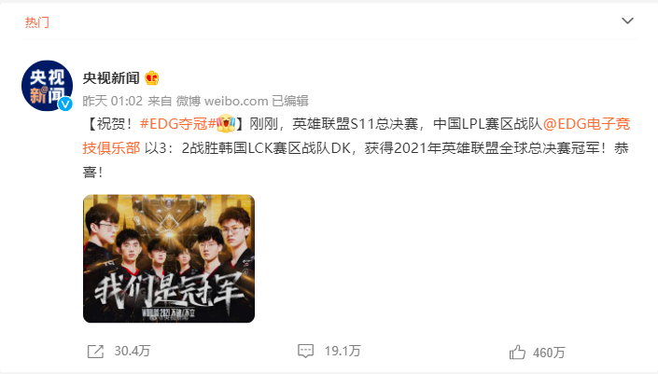Open the 昨天 01:02 timestamp link
The image size is (658, 374).
click(112, 101)
